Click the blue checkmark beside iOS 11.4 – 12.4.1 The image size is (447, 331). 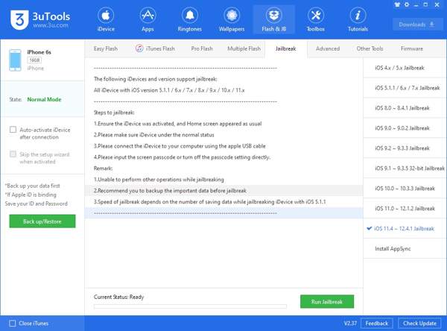tap(370, 228)
